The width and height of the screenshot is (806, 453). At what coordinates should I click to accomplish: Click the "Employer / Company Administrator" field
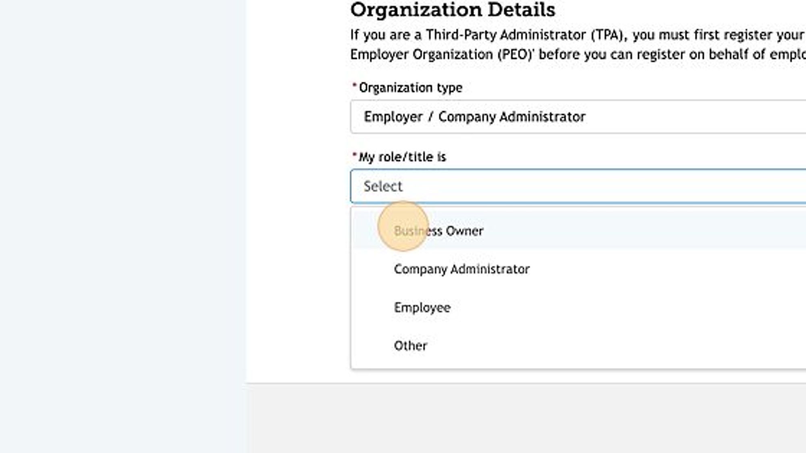tap(474, 117)
